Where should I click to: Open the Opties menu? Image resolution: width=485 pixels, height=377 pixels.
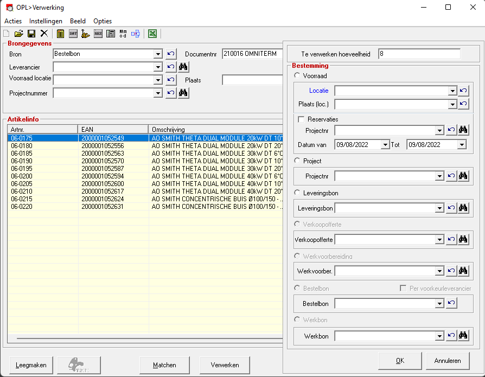103,21
